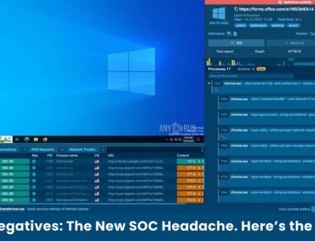Open the IOC panel

tap(236, 43)
